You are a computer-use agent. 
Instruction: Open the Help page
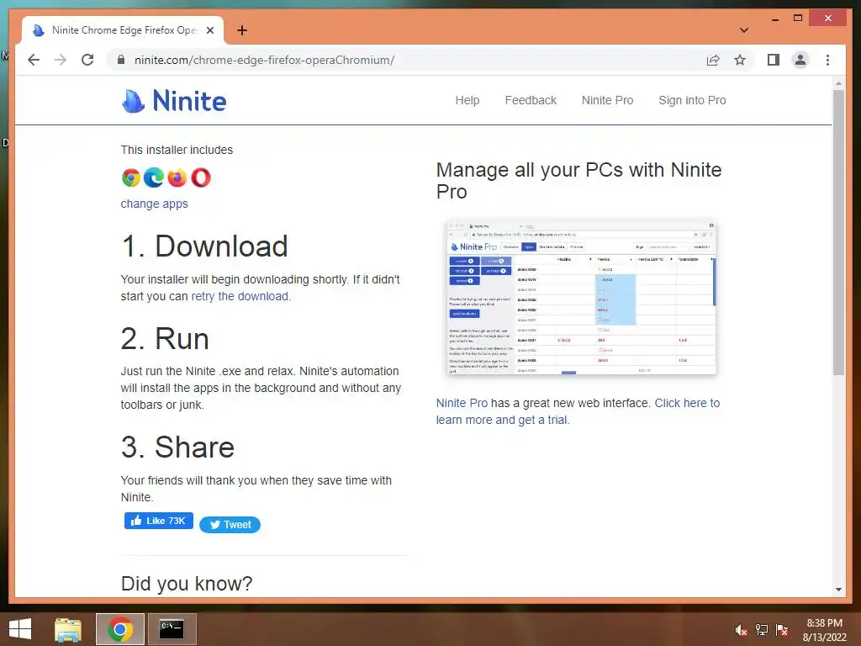467,101
